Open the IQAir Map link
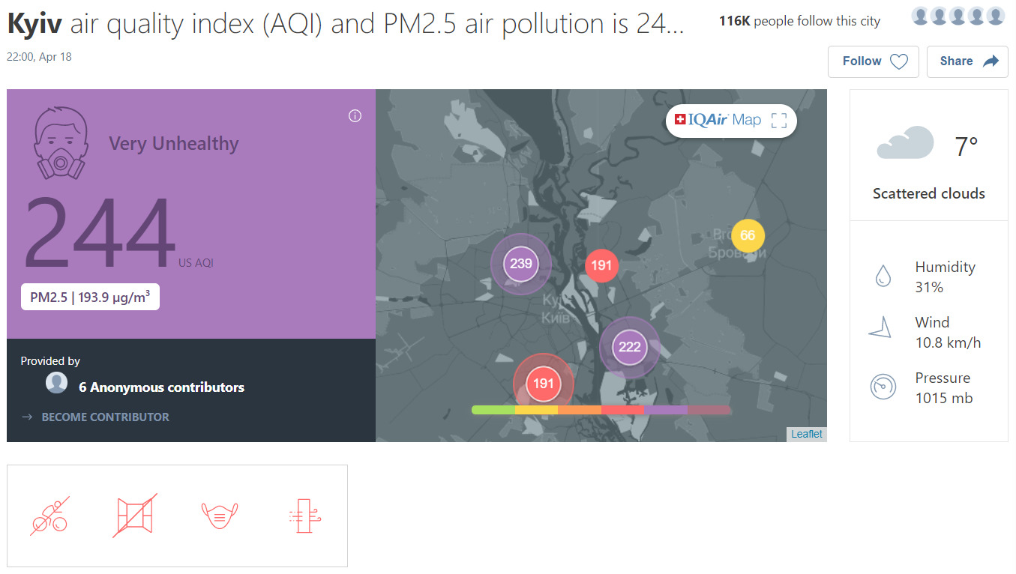This screenshot has width=1016, height=574. pos(718,120)
